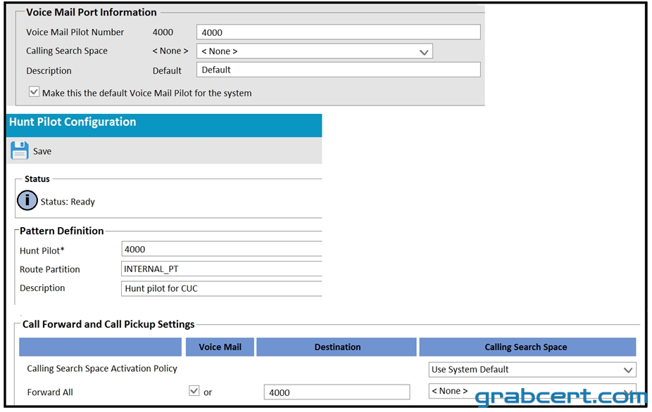
Task: Open Forward All Calling Search Space dropdown
Action: click(x=532, y=391)
